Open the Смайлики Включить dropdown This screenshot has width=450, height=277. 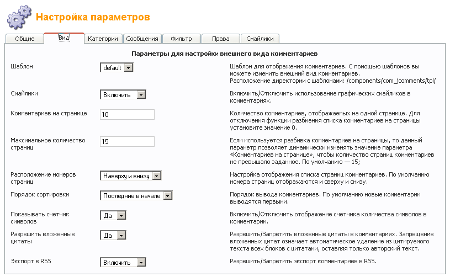[x=123, y=95]
